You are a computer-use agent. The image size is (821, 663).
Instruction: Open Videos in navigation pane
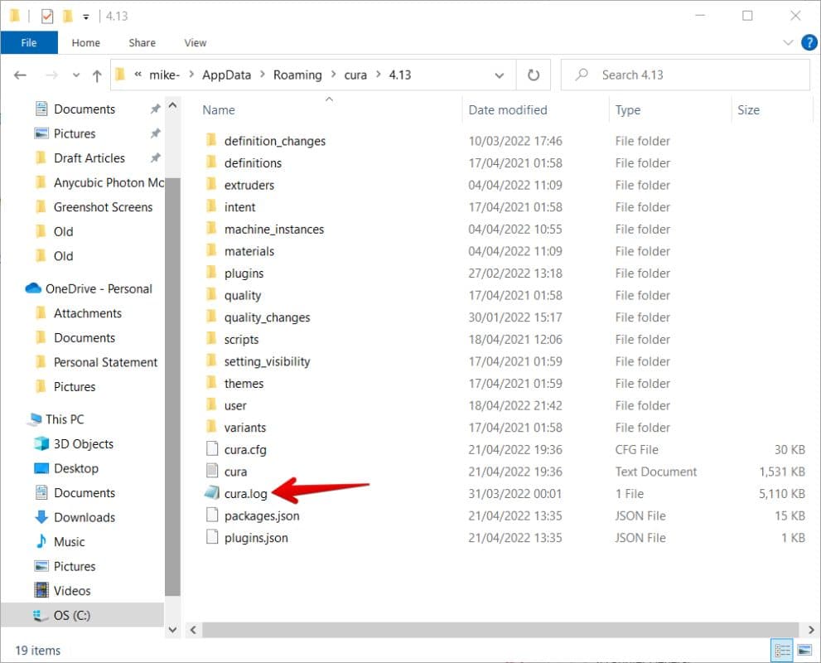[72, 591]
